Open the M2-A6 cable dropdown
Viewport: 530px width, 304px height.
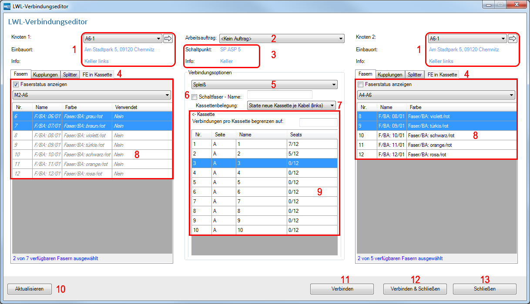[x=92, y=95]
